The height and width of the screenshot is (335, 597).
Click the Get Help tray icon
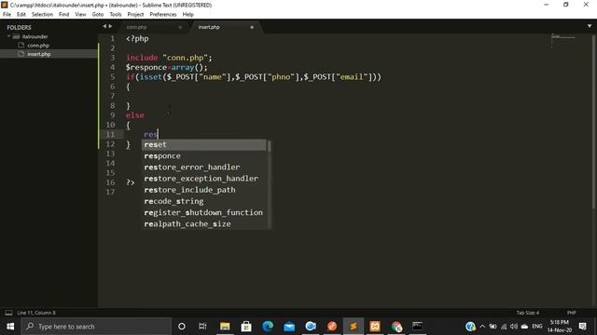(470, 327)
